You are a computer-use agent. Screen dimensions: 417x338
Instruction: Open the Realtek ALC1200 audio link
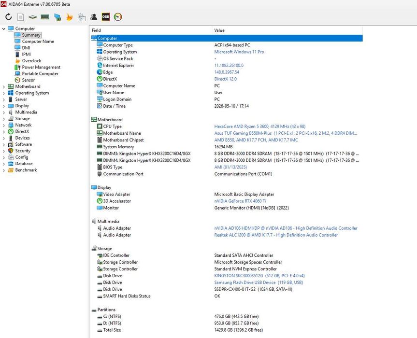[276, 235]
